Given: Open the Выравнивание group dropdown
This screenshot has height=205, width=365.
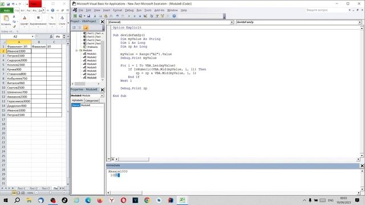Looking at the screenshot, I should click(x=38, y=21).
